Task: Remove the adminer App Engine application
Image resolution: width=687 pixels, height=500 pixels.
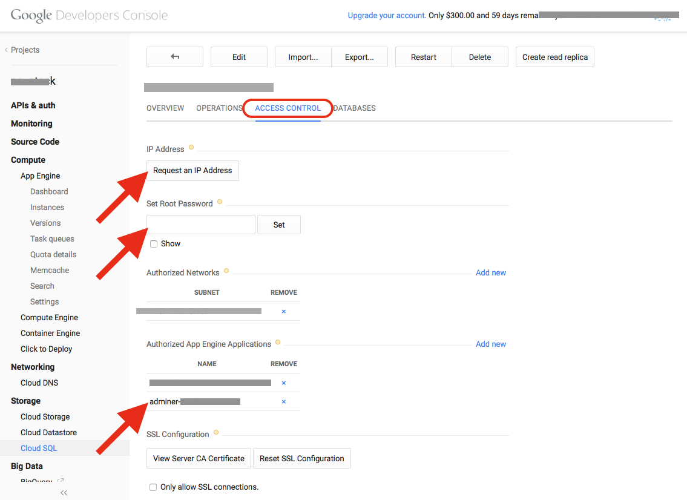Action: coord(283,402)
